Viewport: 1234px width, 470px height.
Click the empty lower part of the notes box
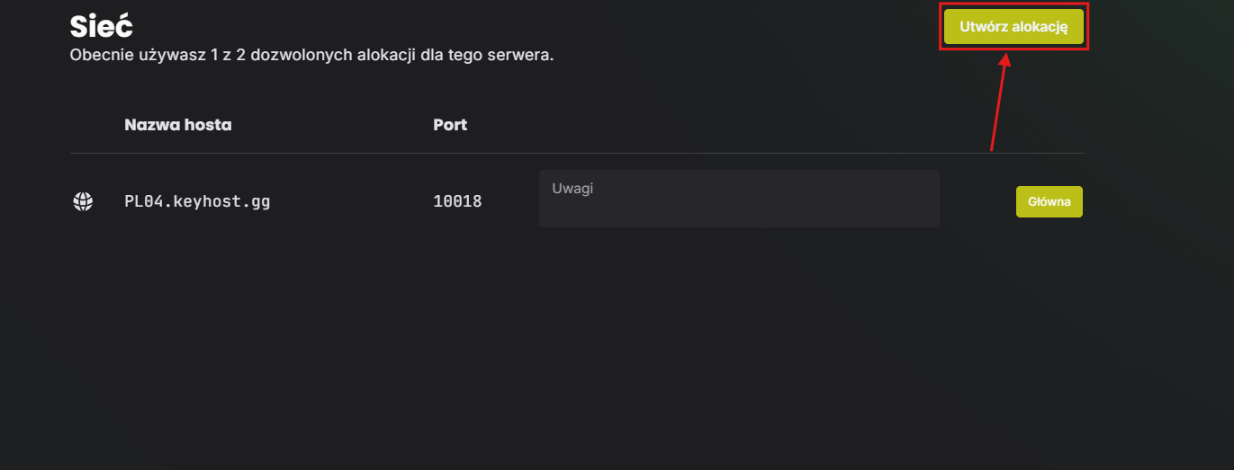739,214
